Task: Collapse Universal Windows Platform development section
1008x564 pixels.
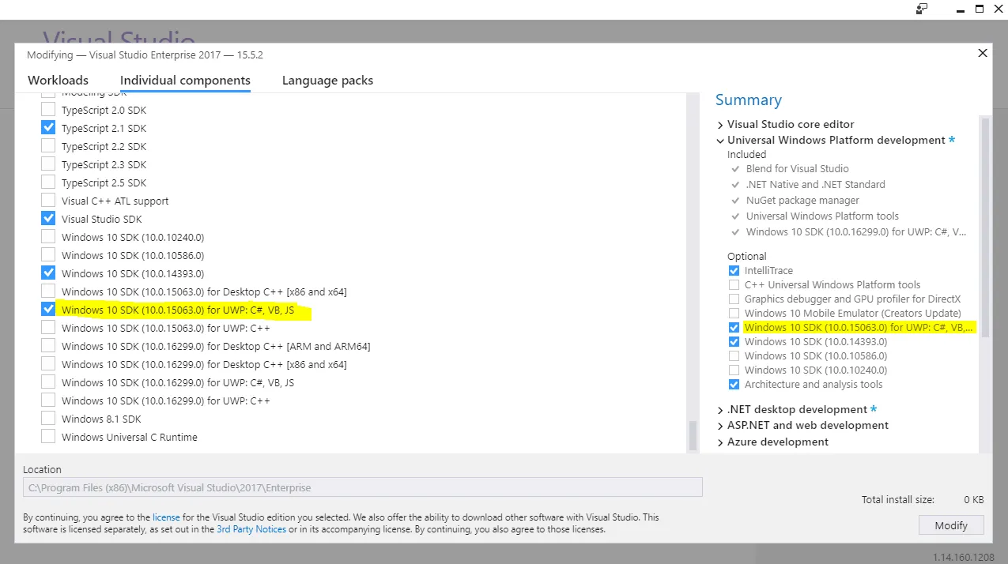Action: coord(719,140)
